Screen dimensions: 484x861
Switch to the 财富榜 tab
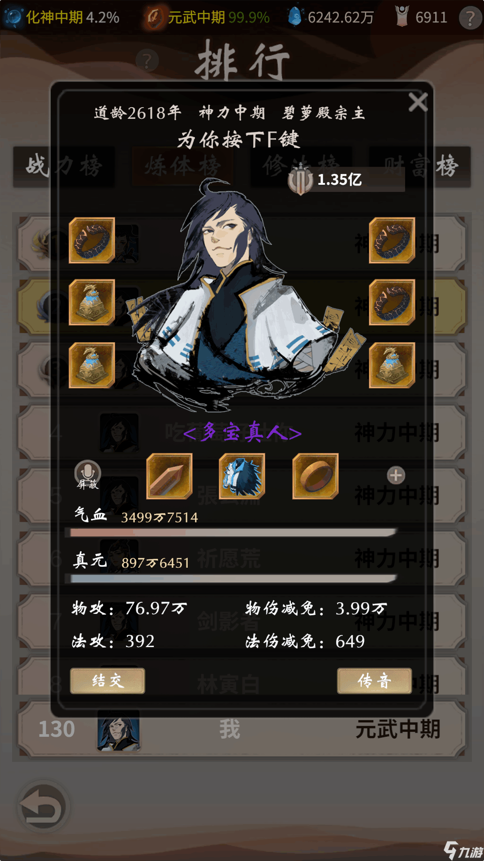[x=420, y=166]
